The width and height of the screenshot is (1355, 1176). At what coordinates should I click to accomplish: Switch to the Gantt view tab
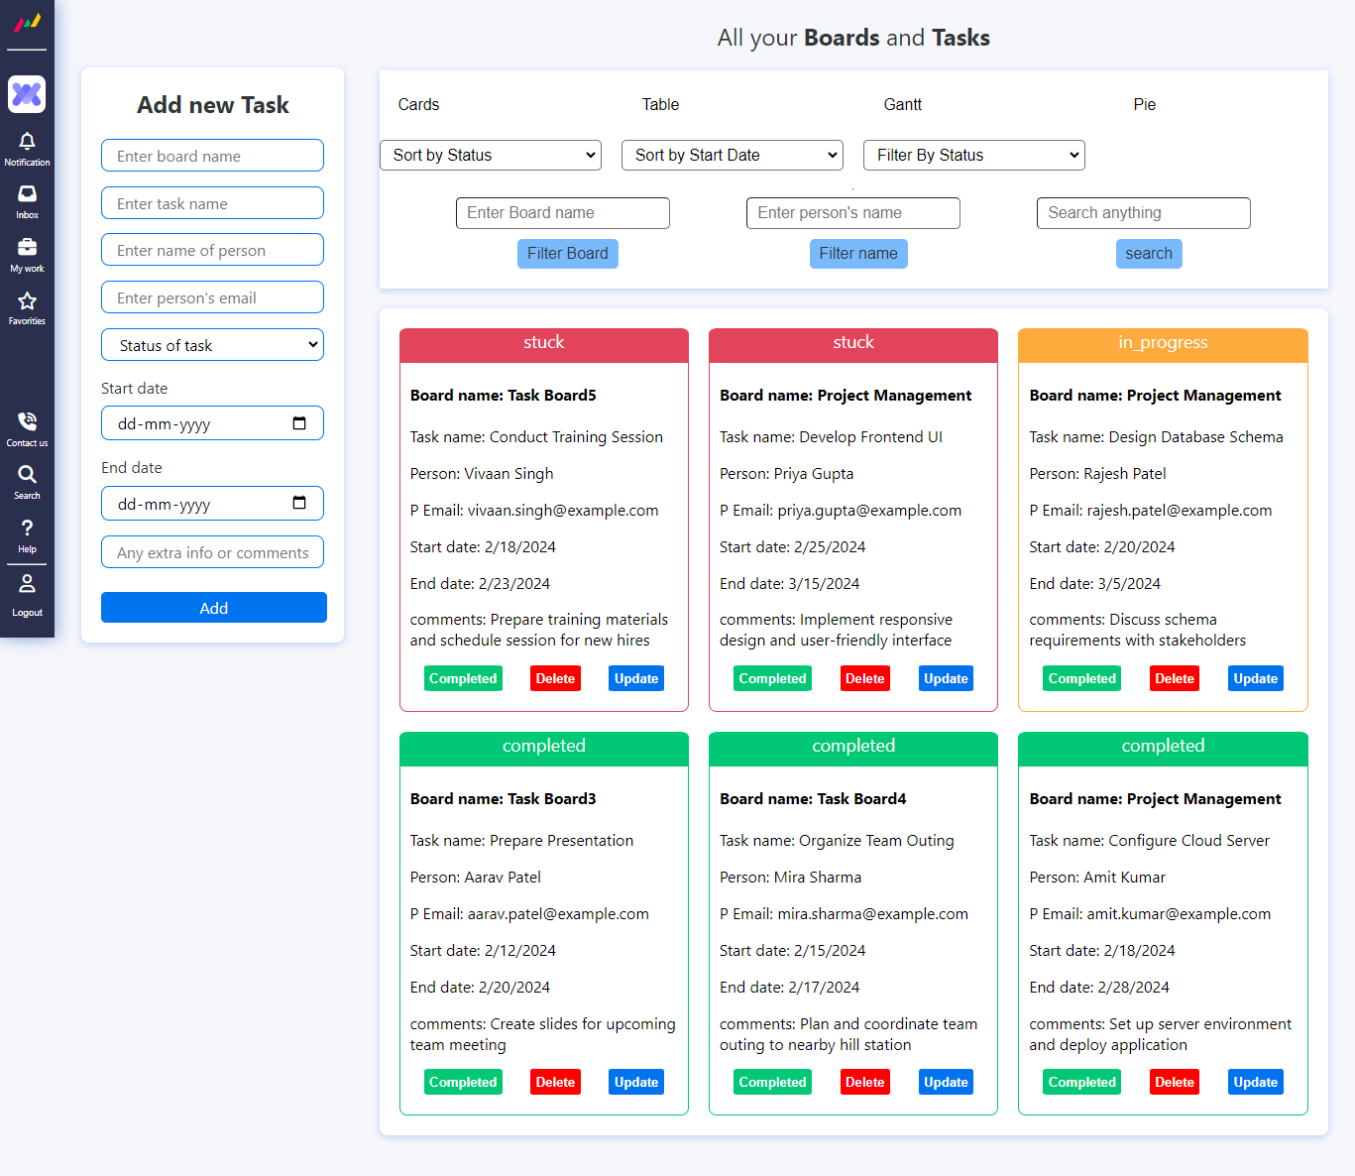click(x=903, y=104)
